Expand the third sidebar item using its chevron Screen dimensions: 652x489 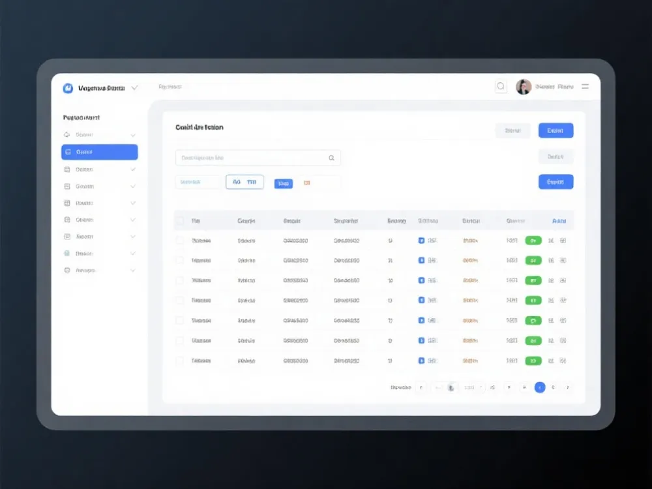133,170
